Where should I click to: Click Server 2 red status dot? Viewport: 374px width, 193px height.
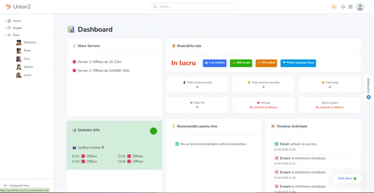tap(74, 71)
